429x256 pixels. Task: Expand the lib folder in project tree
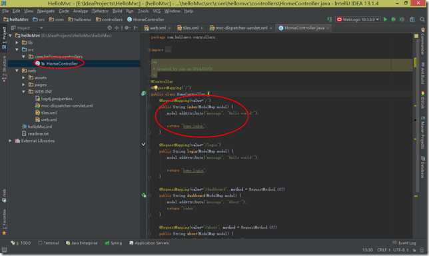[x=17, y=43]
